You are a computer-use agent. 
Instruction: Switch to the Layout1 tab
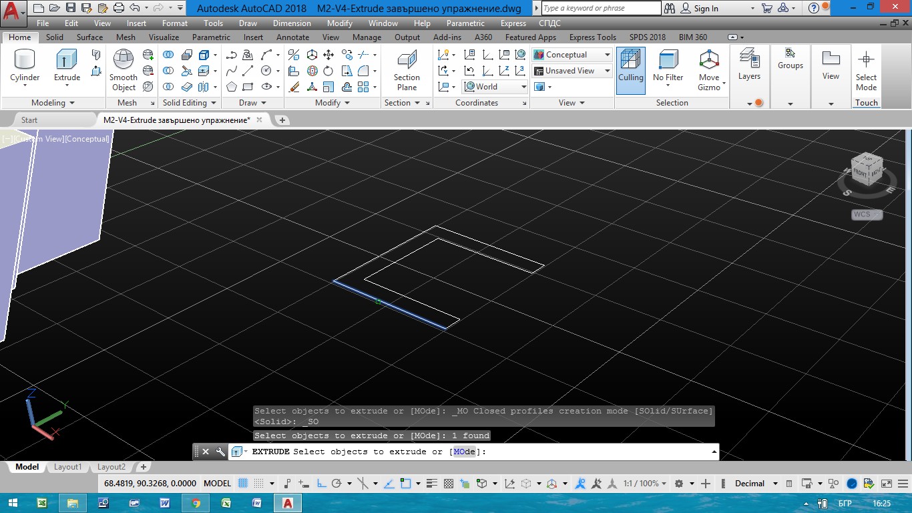coord(67,467)
